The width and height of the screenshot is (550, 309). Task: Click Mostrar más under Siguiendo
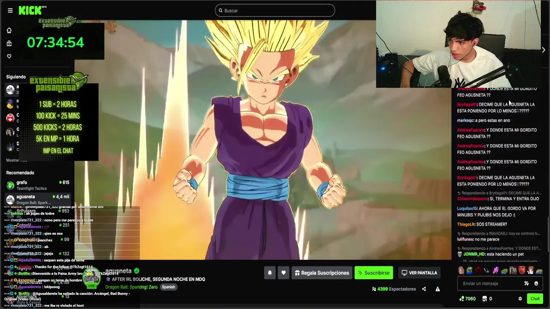[16, 160]
